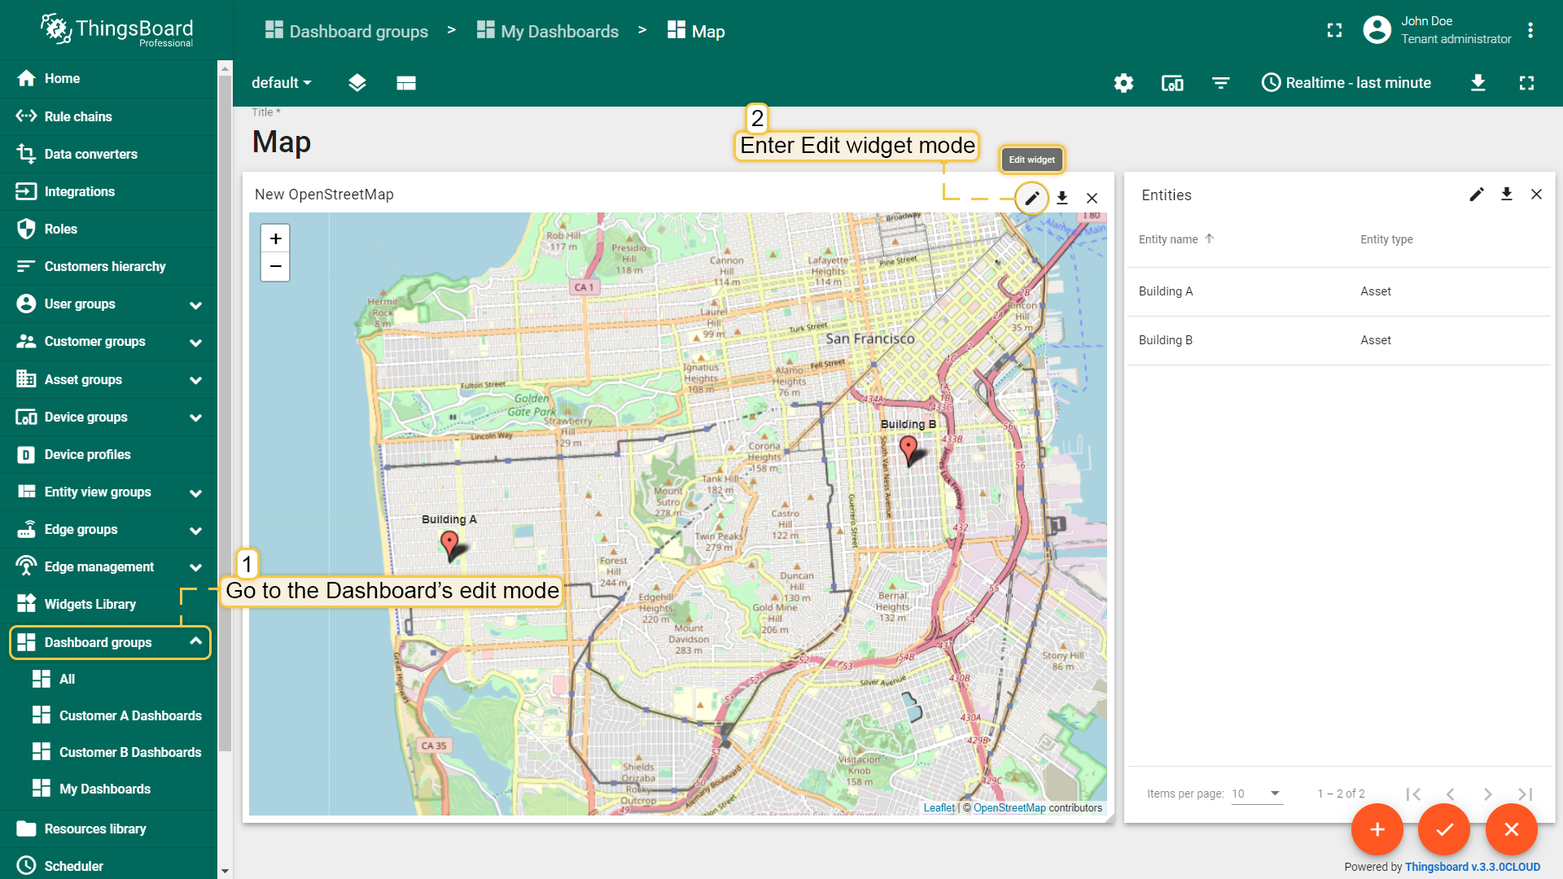This screenshot has height=879, width=1563.
Task: Click the OpenStreetMap attribution link
Action: 1009,808
